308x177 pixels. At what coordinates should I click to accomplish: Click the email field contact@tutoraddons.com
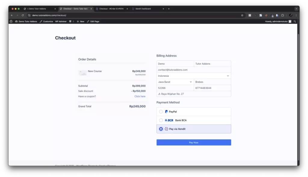pyautogui.click(x=194, y=70)
